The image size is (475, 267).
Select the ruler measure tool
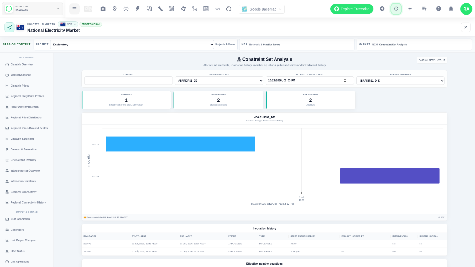pyautogui.click(x=160, y=9)
